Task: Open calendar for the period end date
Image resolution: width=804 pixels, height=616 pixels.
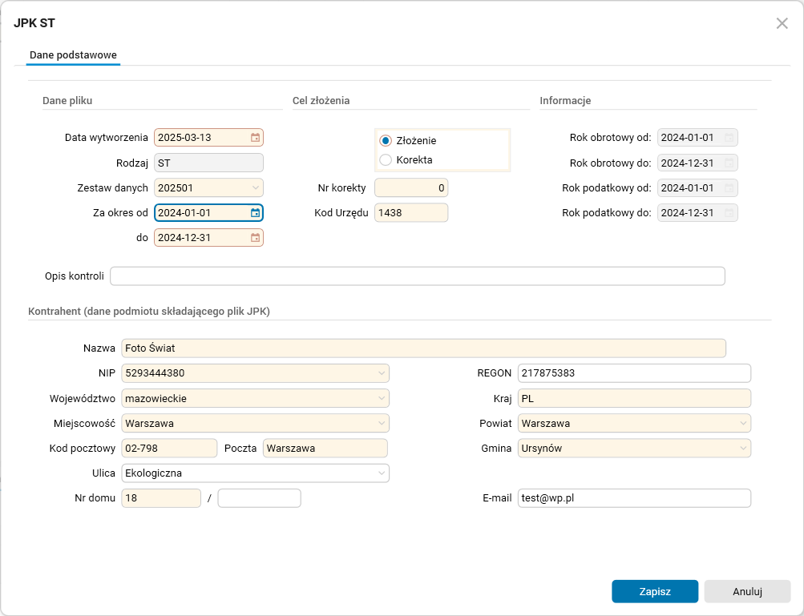Action: pos(255,238)
